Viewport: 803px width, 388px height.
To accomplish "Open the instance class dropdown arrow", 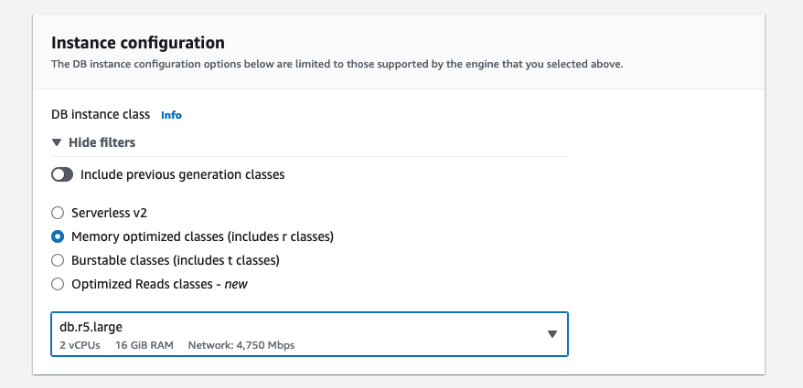I will (x=552, y=334).
